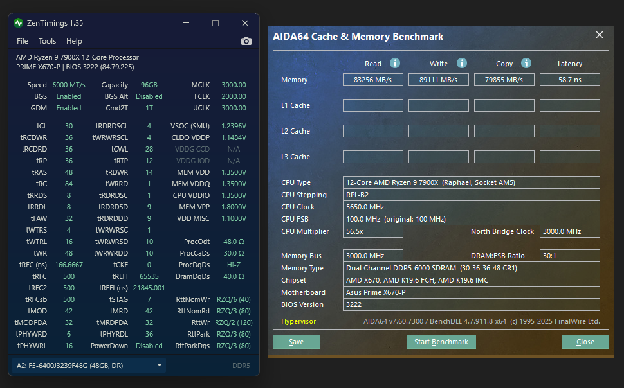The width and height of the screenshot is (624, 388).
Task: Click the PowerDown value Disabled
Action: point(149,346)
